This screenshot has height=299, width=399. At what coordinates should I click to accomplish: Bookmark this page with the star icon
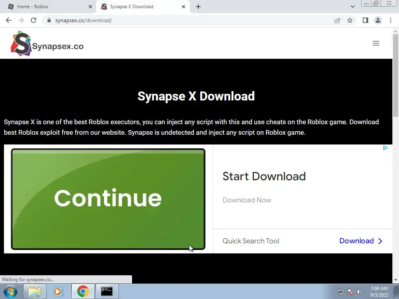point(350,20)
